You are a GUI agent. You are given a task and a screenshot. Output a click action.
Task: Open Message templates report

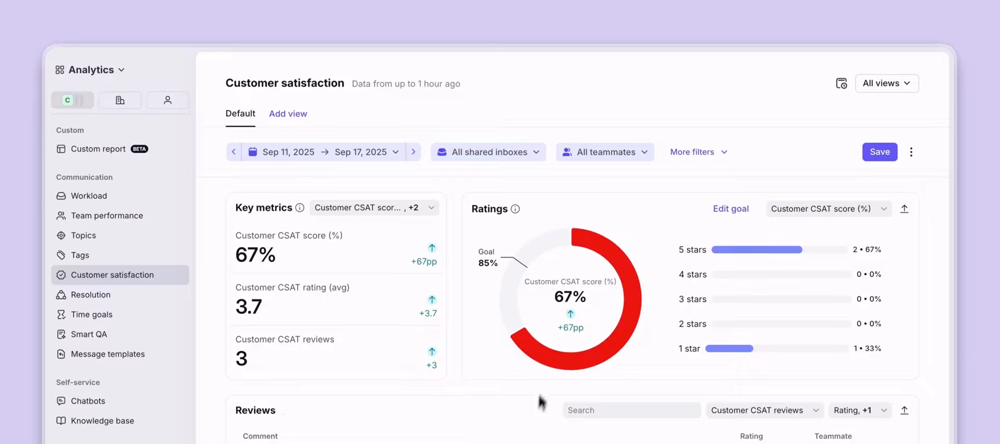[x=120, y=354]
